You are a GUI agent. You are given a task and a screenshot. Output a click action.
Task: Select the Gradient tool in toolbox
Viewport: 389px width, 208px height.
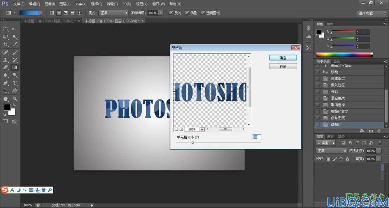[x=15, y=67]
